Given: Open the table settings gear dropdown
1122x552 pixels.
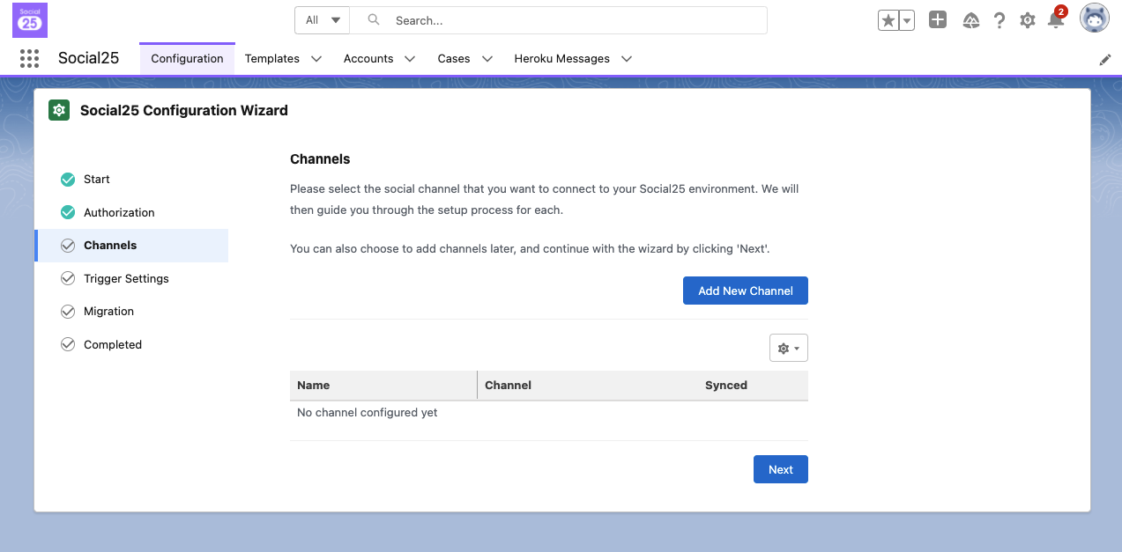Looking at the screenshot, I should (788, 349).
